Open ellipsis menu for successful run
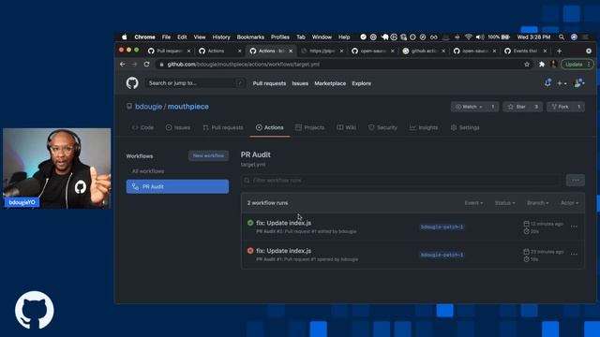This screenshot has height=337, width=600. pos(574,227)
